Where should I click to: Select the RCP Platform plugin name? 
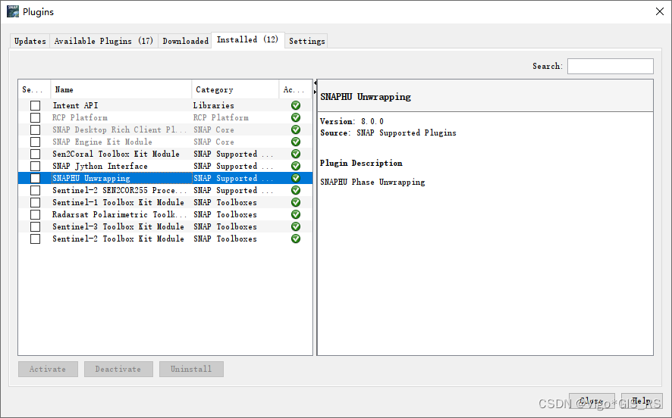coord(80,117)
